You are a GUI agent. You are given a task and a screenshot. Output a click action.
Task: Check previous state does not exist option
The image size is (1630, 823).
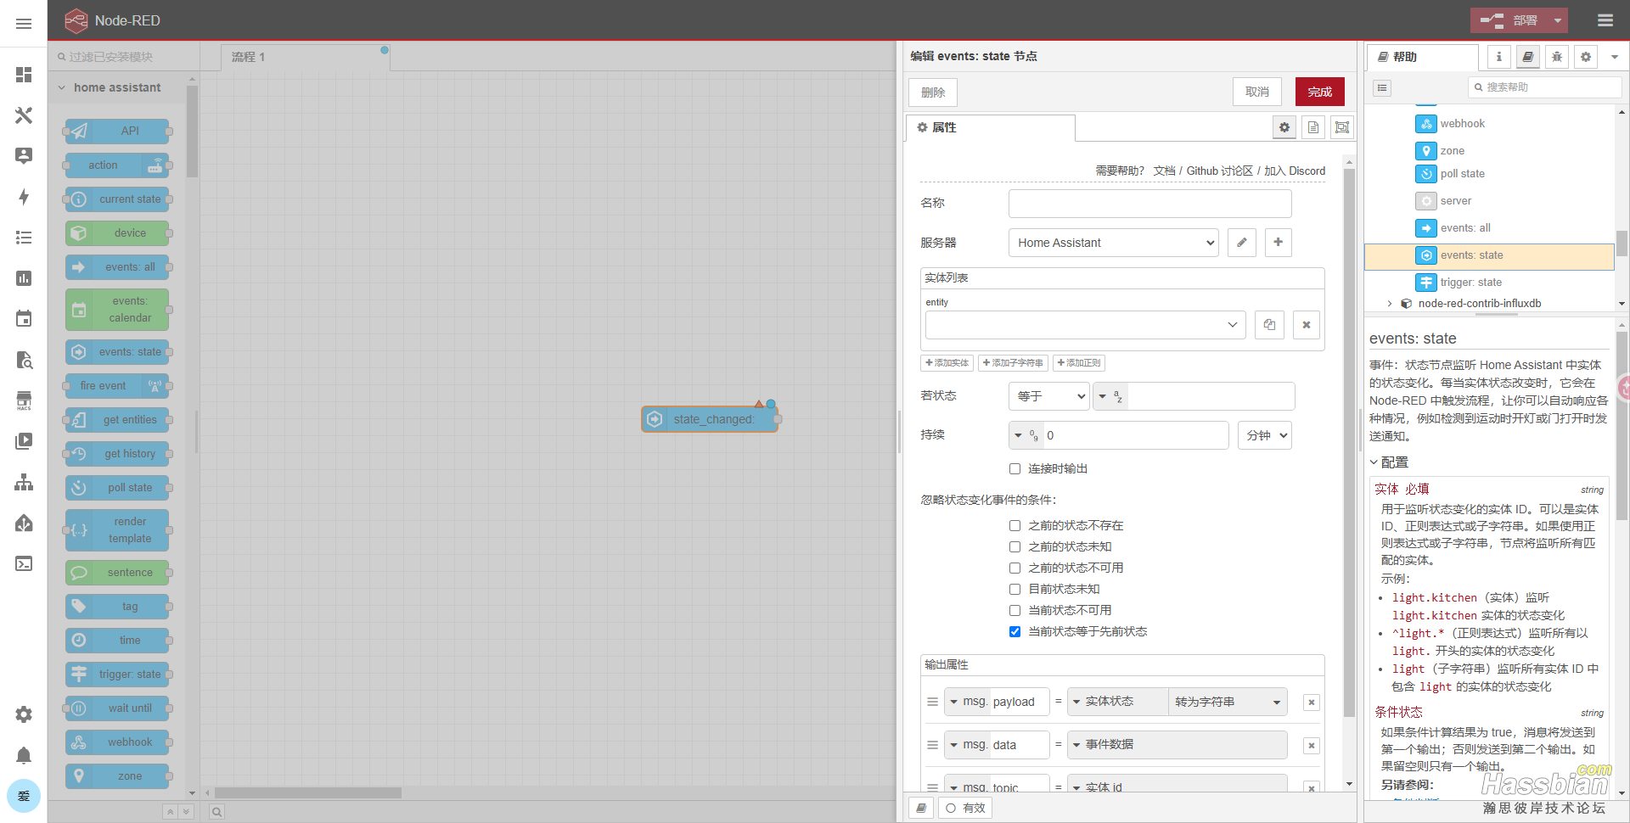point(1015,525)
